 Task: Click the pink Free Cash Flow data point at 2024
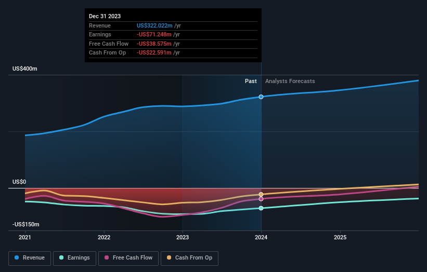(x=261, y=199)
